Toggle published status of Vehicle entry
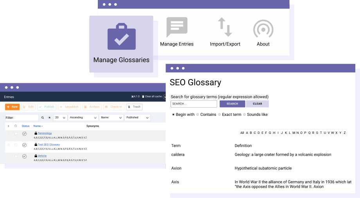Screen dimensions: 360x198 (x=24, y=156)
